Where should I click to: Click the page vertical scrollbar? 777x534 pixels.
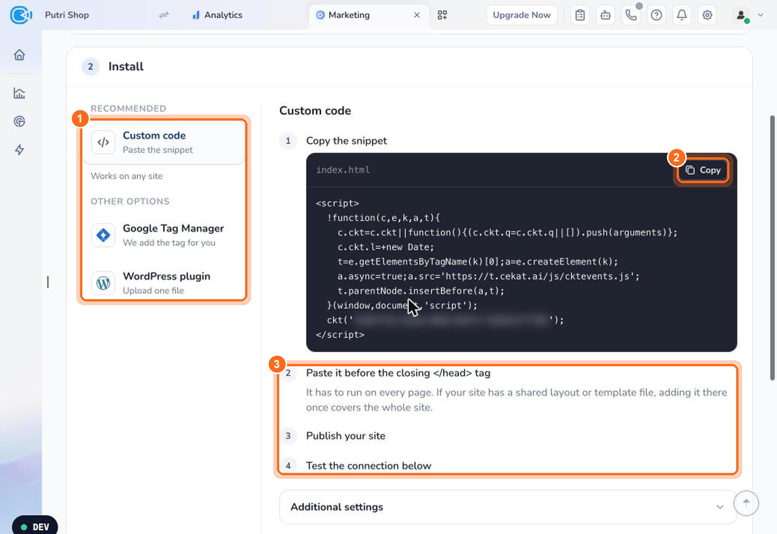click(x=772, y=248)
